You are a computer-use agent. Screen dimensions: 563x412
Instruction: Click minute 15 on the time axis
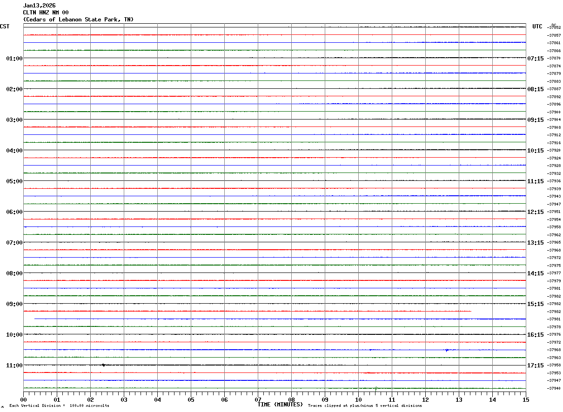[x=526, y=399]
